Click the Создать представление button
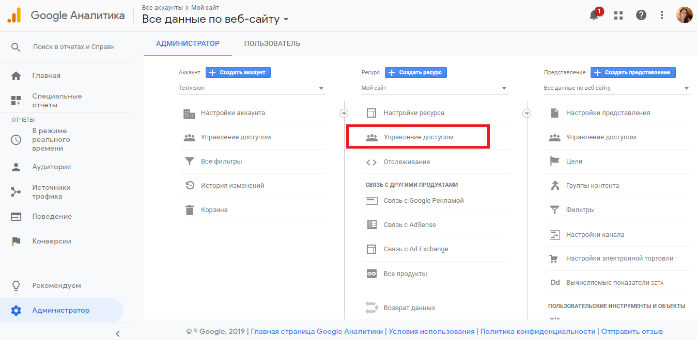The image size is (697, 340). pos(633,73)
